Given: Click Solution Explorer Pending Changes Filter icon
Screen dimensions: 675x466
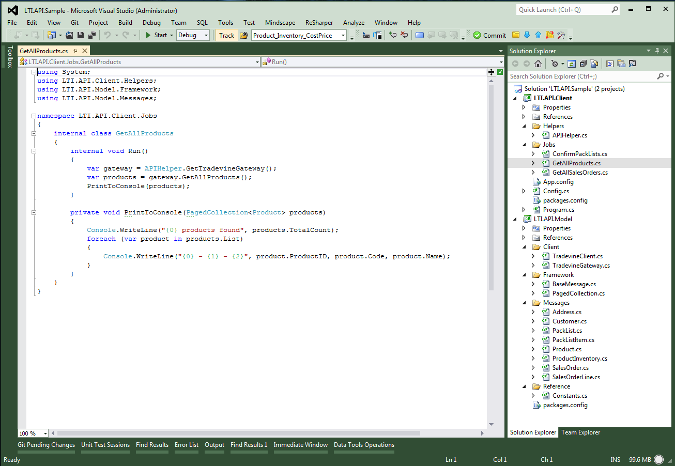Looking at the screenshot, I should coord(555,64).
